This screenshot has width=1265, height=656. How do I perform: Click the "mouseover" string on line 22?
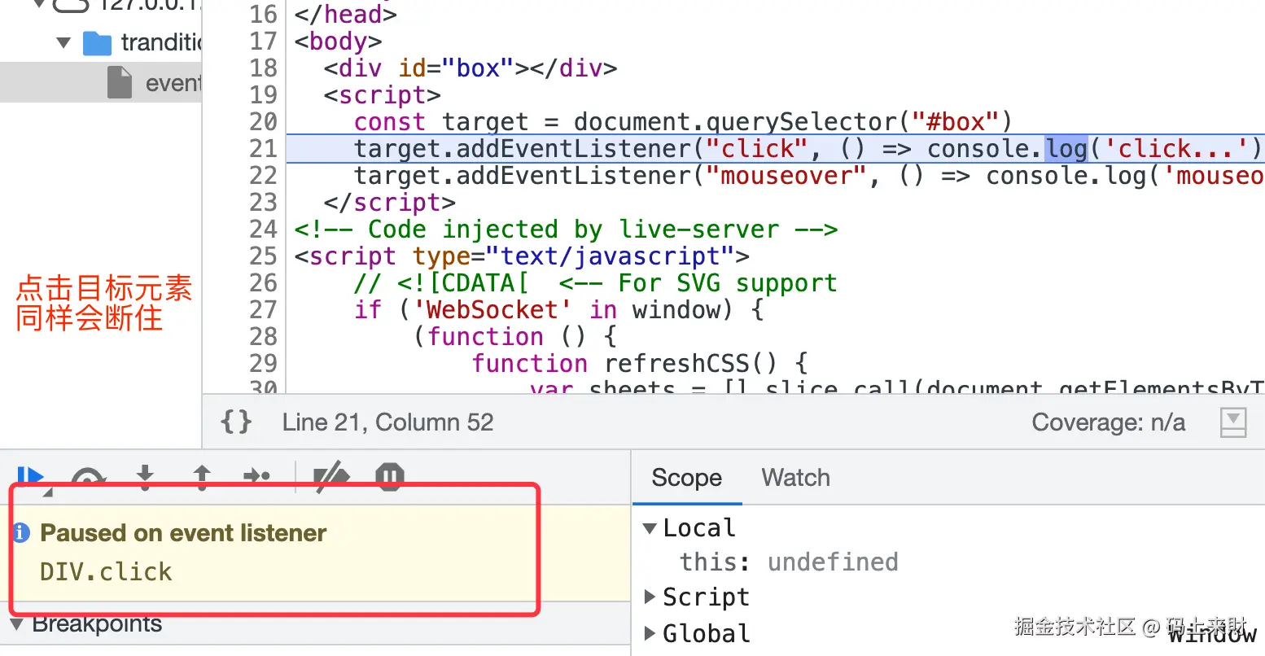tap(786, 175)
